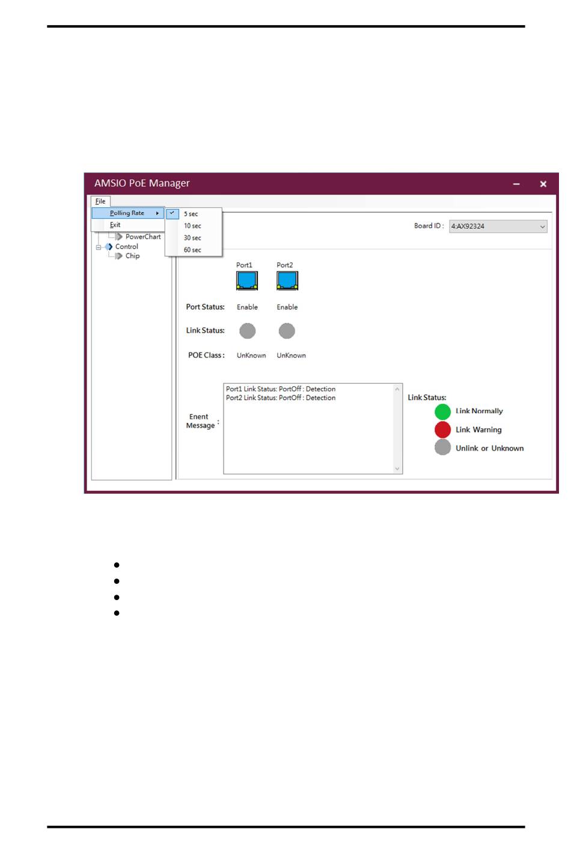Click the Link Warning label
571x853 pixels.
[x=478, y=430]
